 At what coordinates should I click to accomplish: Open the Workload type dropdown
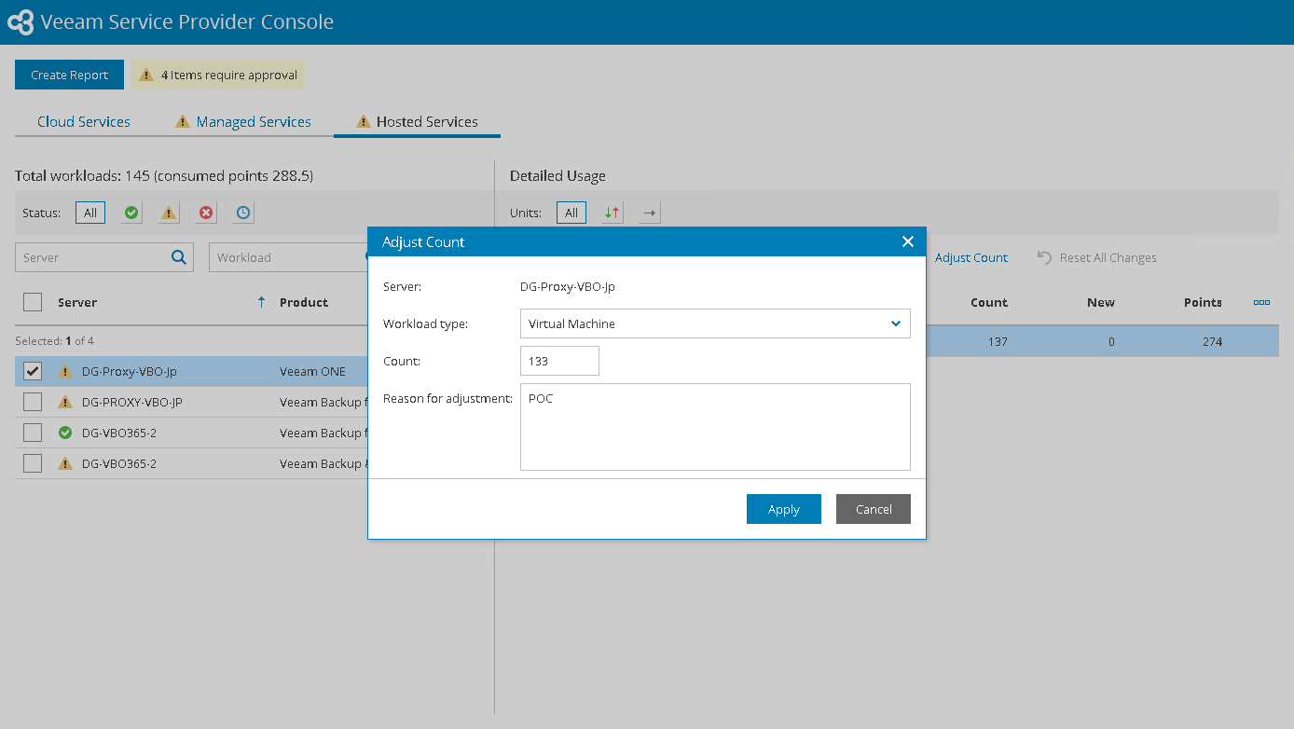coord(715,323)
